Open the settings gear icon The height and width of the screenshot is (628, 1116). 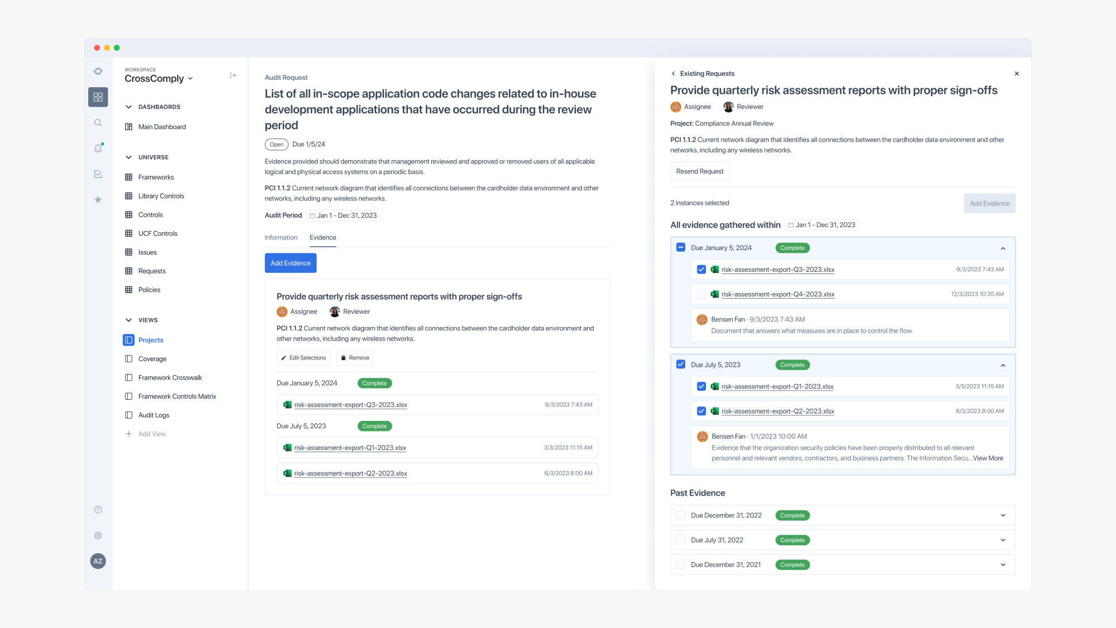[x=98, y=535]
